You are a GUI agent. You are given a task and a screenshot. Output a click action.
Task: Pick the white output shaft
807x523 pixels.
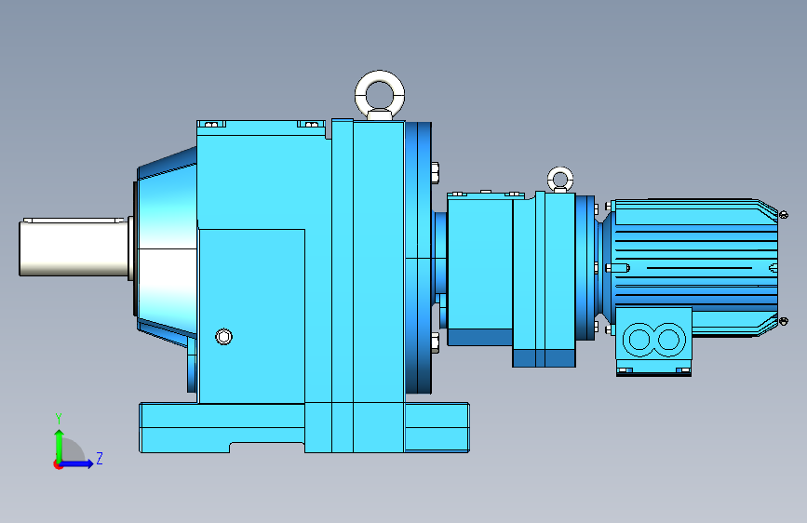tap(74, 248)
